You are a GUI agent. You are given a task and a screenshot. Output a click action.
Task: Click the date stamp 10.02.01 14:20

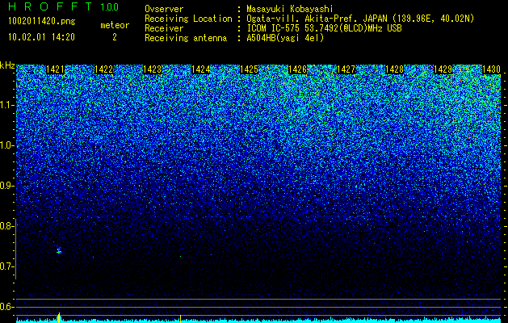pyautogui.click(x=41, y=37)
